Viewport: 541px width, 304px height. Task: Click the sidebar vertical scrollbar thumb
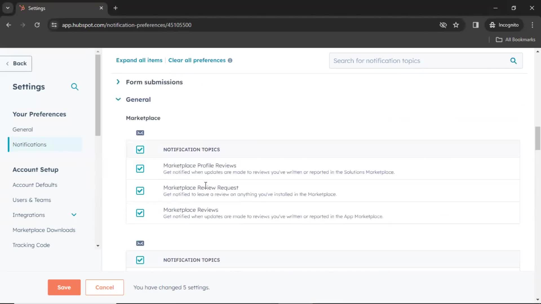pos(98,95)
